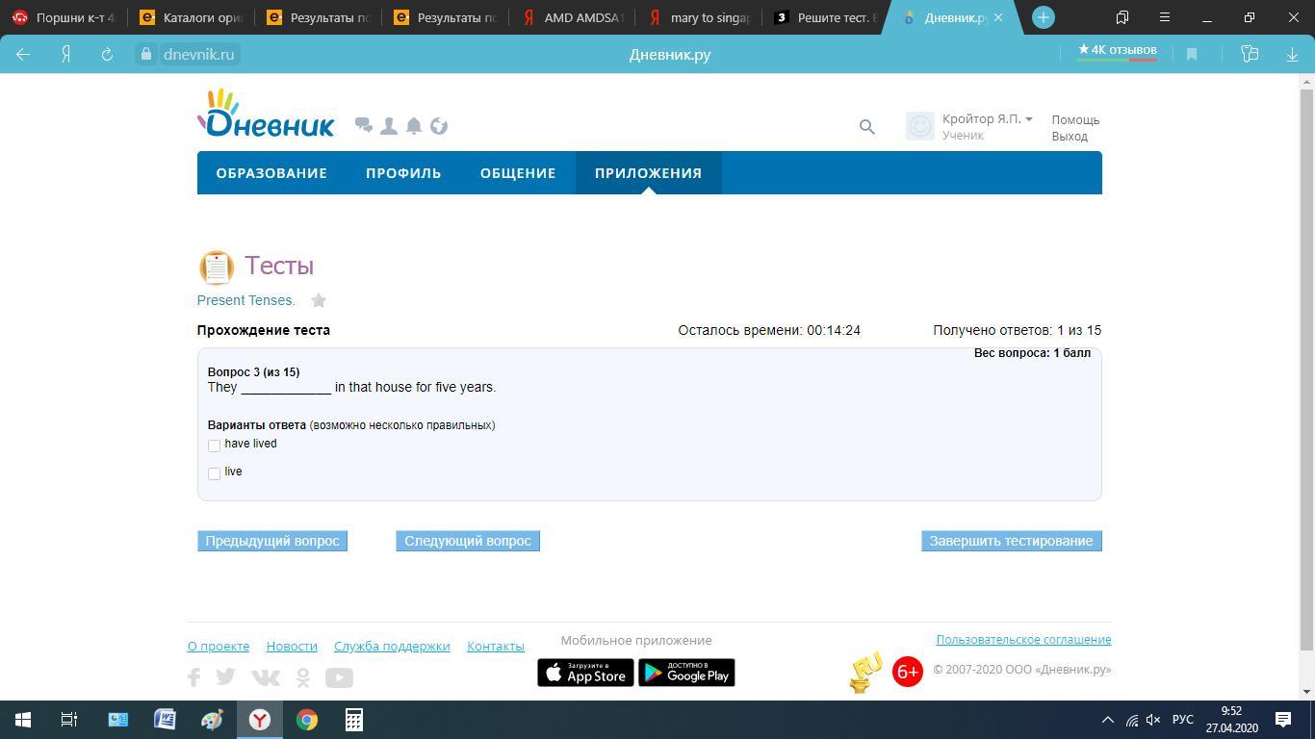Click the Предыдущий вопрос button
1315x739 pixels.
pyautogui.click(x=272, y=541)
